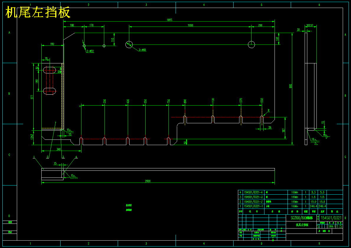Select part code 154S01/0321-3

pyautogui.click(x=253, y=197)
